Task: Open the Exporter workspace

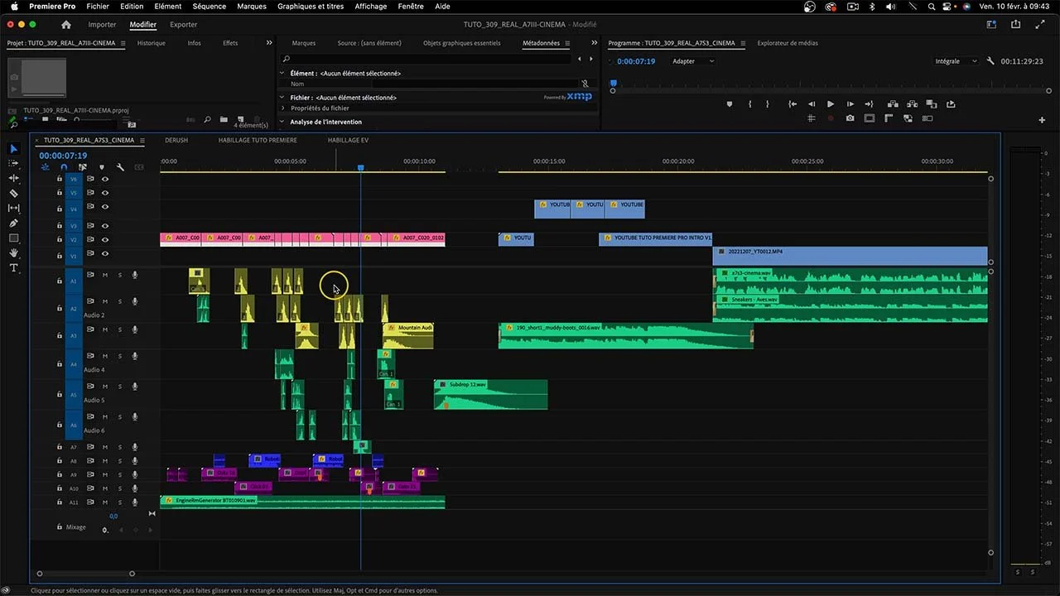Action: (x=183, y=25)
